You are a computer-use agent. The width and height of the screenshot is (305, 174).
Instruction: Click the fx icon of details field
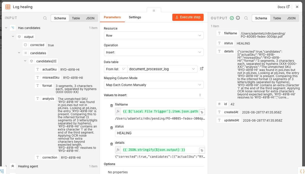point(118,150)
